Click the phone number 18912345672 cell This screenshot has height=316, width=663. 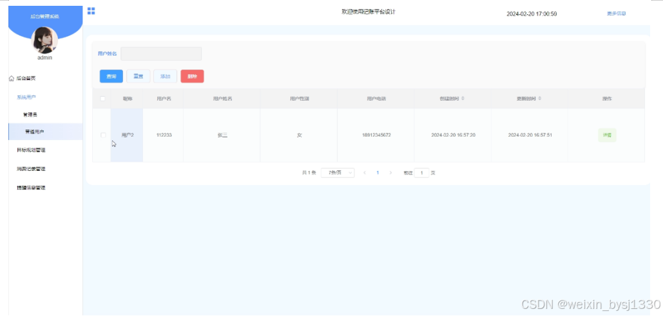376,135
